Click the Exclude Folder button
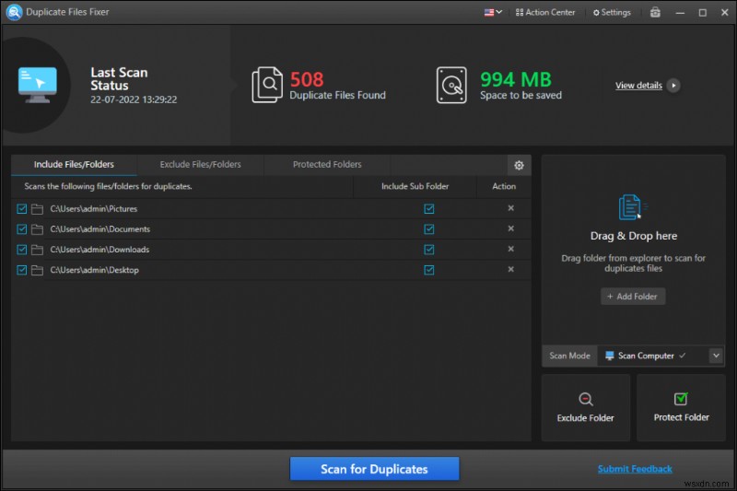This screenshot has width=737, height=491. pos(586,408)
